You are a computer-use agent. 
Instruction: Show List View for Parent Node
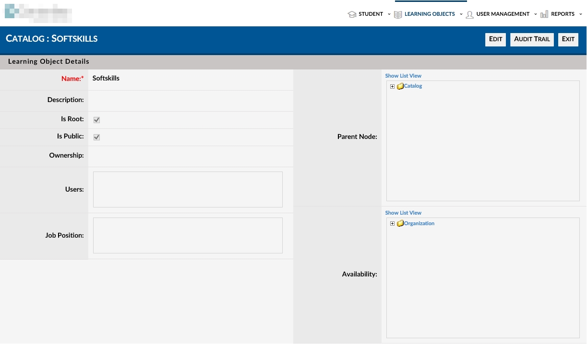[403, 76]
